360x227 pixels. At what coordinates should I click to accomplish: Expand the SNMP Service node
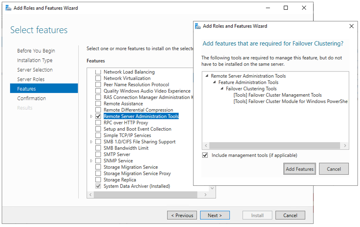pyautogui.click(x=91, y=161)
